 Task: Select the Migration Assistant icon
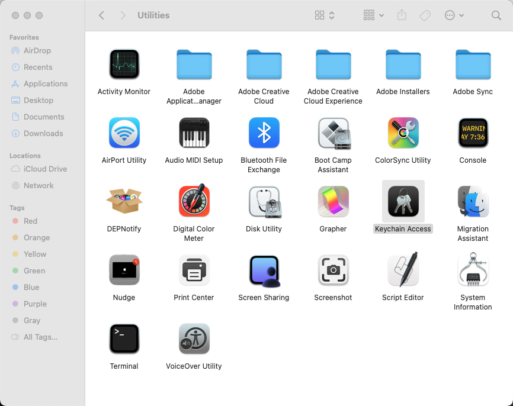(x=473, y=201)
